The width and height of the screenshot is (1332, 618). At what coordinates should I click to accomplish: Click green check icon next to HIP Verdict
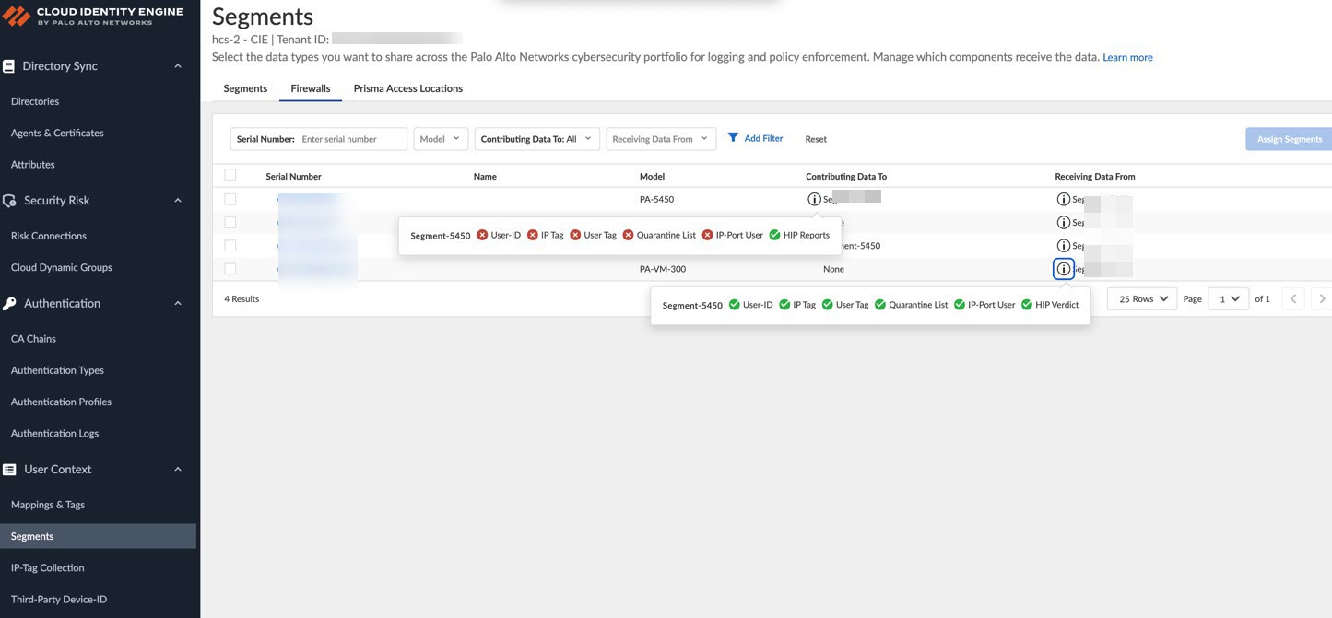point(1027,305)
